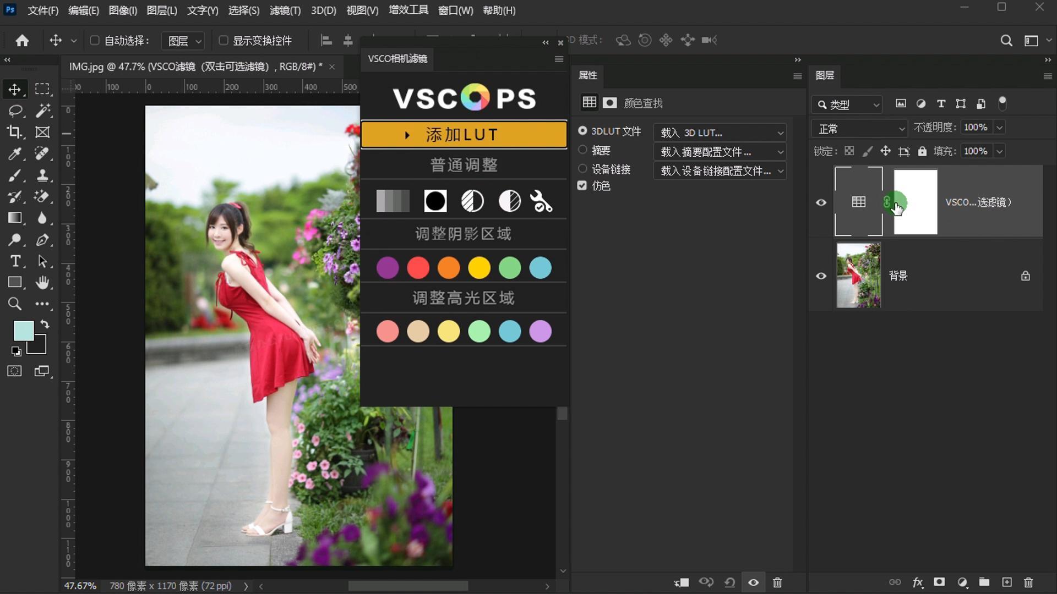This screenshot has width=1057, height=594.
Task: Select the Zoom tool
Action: click(x=15, y=304)
